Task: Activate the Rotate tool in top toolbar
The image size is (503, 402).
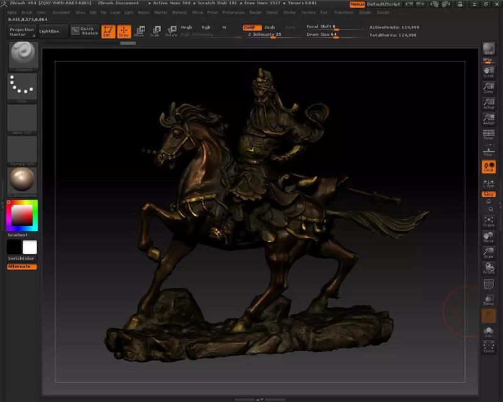Action: [171, 31]
